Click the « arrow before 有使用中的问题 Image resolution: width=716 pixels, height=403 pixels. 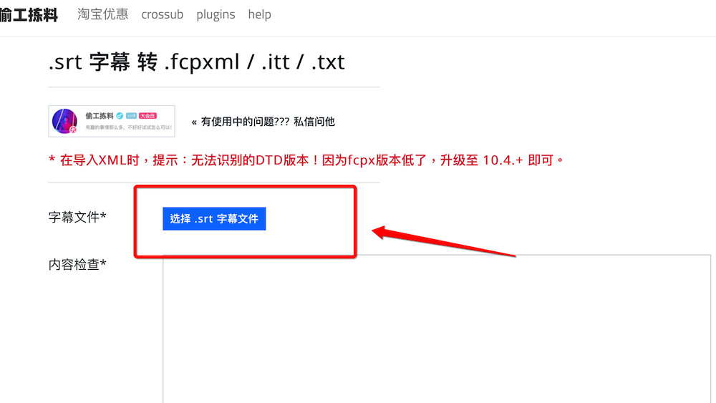pos(194,122)
